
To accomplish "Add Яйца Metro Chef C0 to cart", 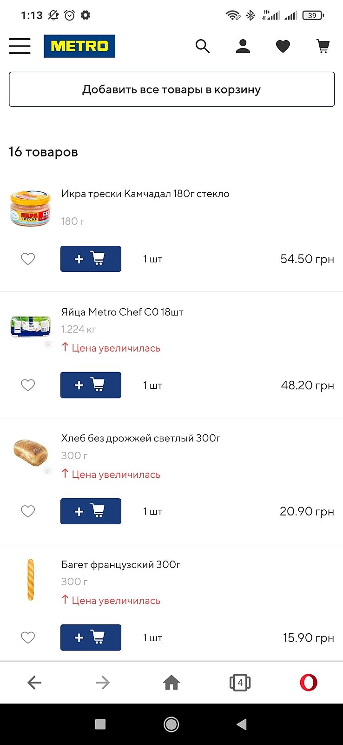I will 91,385.
